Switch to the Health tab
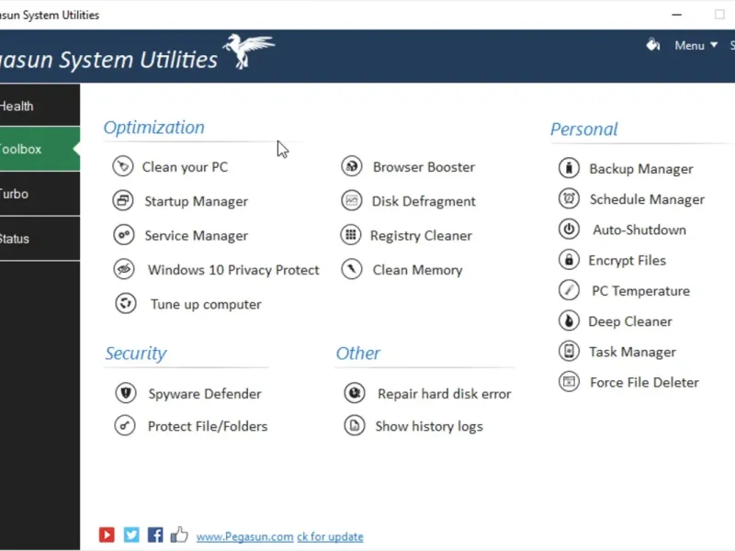 click(40, 106)
